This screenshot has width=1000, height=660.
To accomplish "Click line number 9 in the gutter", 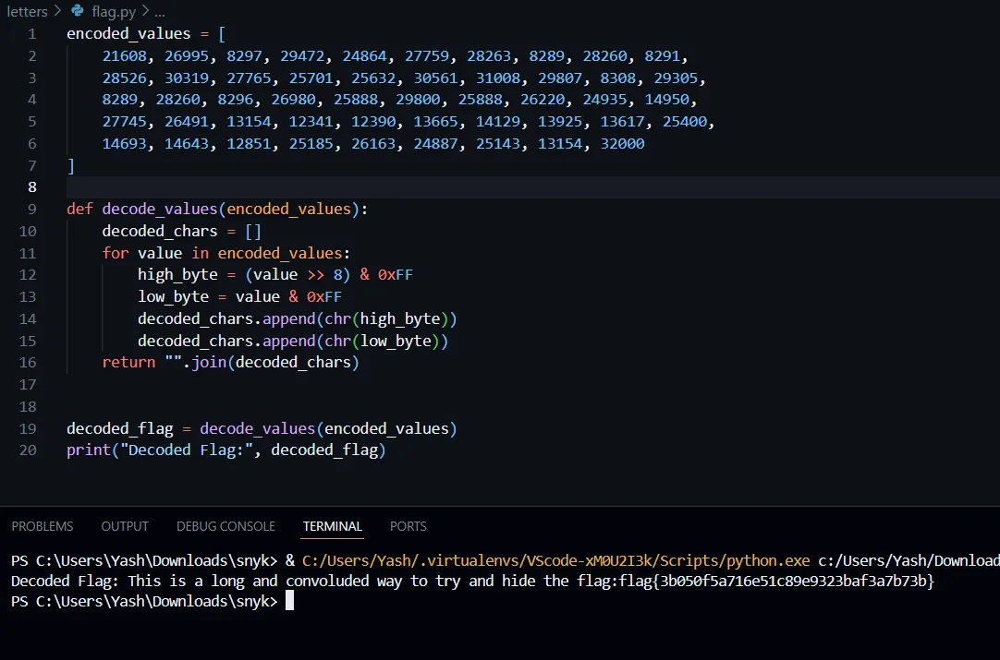I will coord(32,209).
